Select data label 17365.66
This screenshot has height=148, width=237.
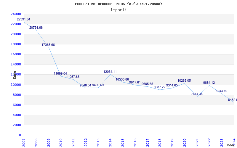pyautogui.click(x=48, y=45)
